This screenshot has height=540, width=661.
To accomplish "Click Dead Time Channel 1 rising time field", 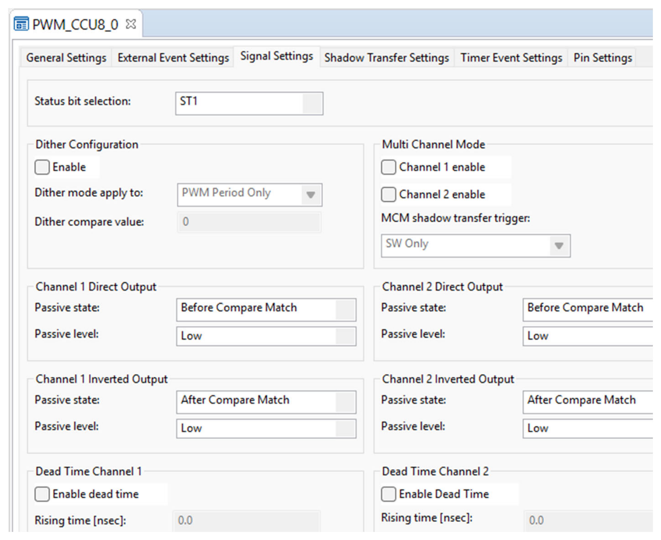I will pos(247,521).
